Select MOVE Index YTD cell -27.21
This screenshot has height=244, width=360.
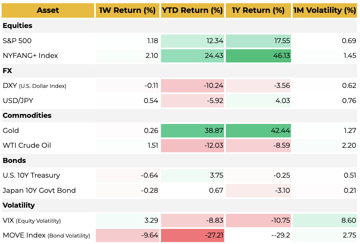click(x=192, y=235)
